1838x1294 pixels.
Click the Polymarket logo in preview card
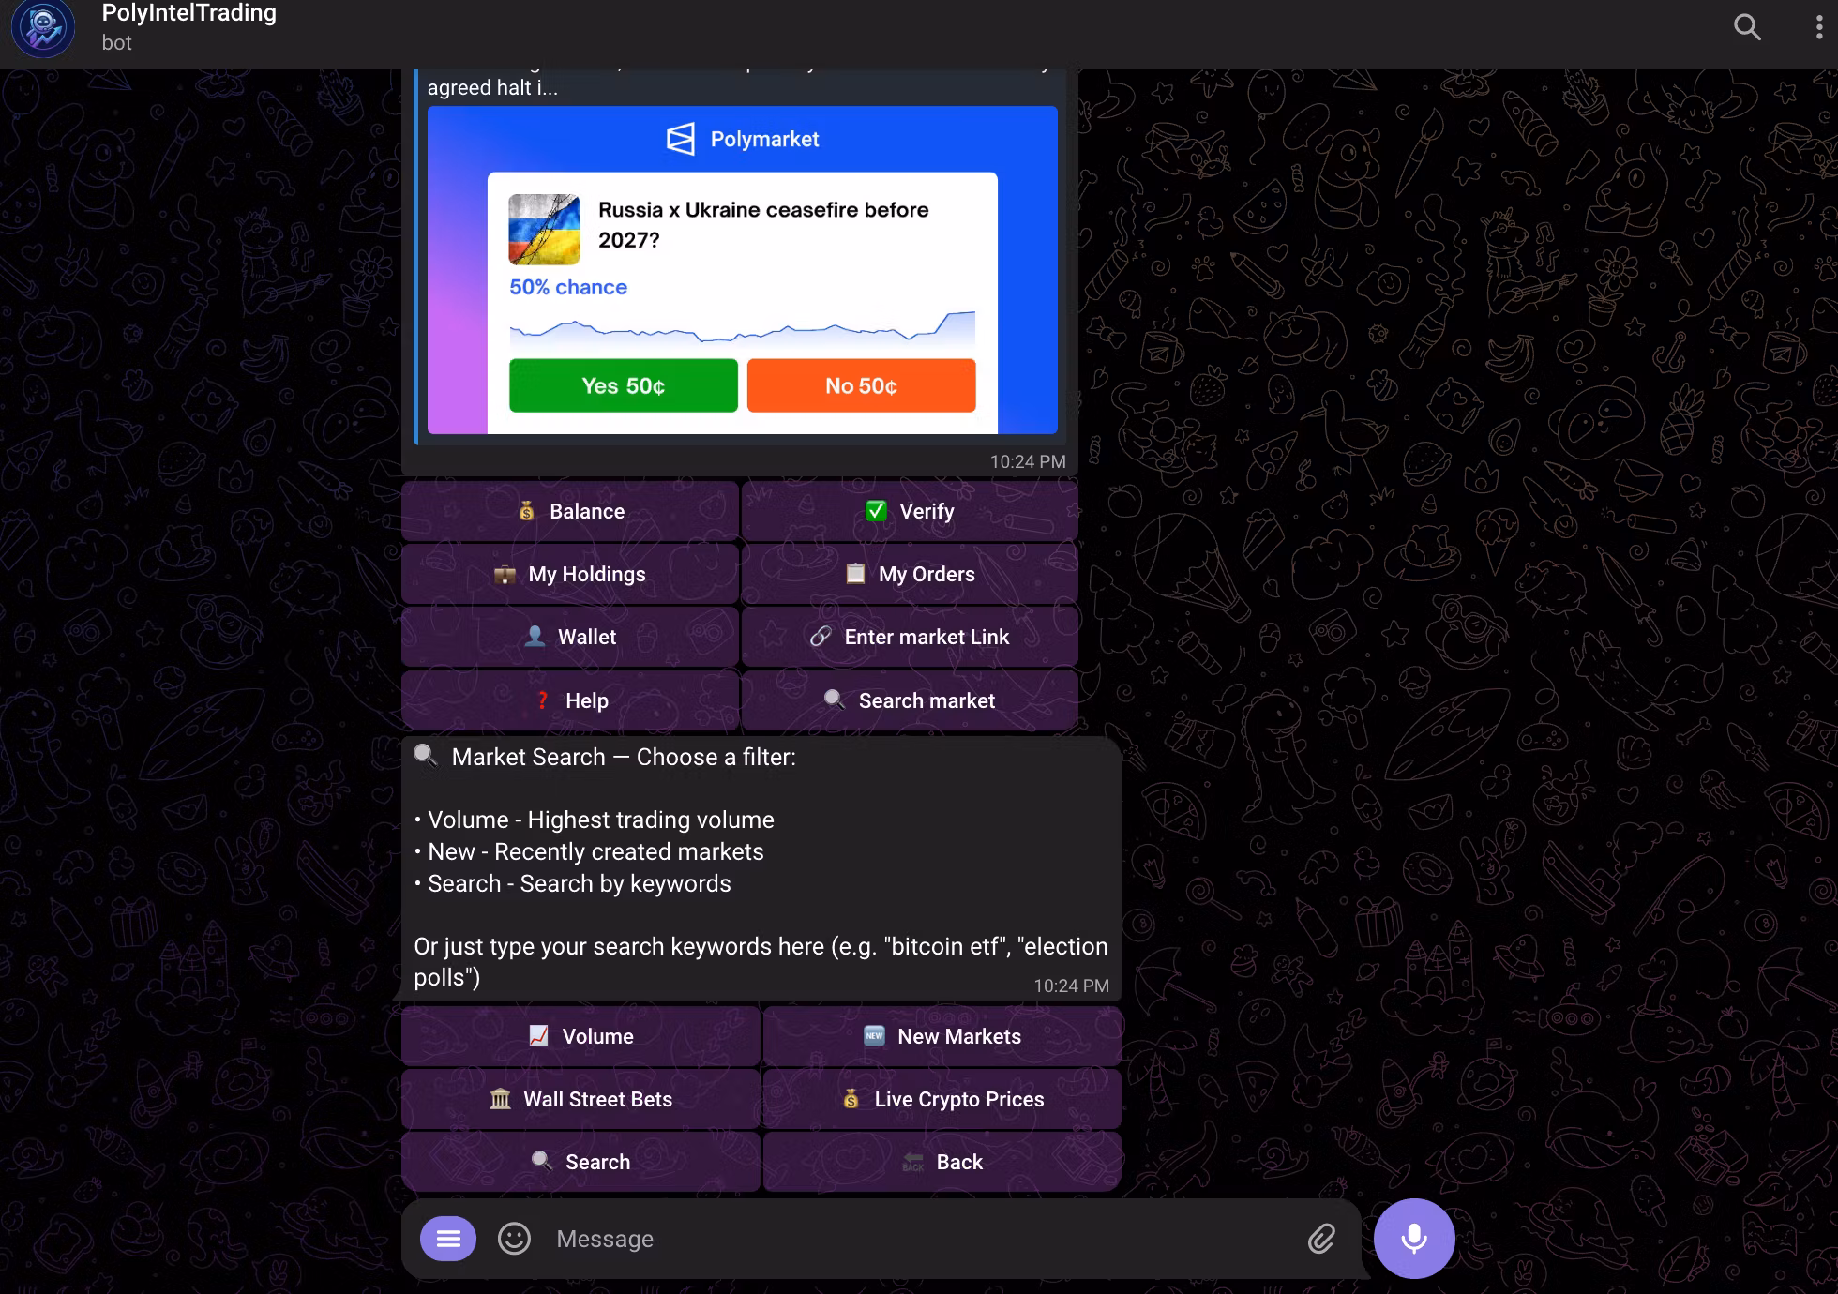681,139
